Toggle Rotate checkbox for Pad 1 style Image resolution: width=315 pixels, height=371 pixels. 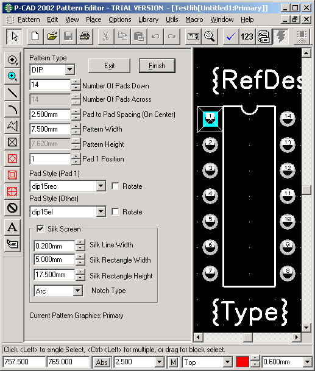click(x=115, y=186)
